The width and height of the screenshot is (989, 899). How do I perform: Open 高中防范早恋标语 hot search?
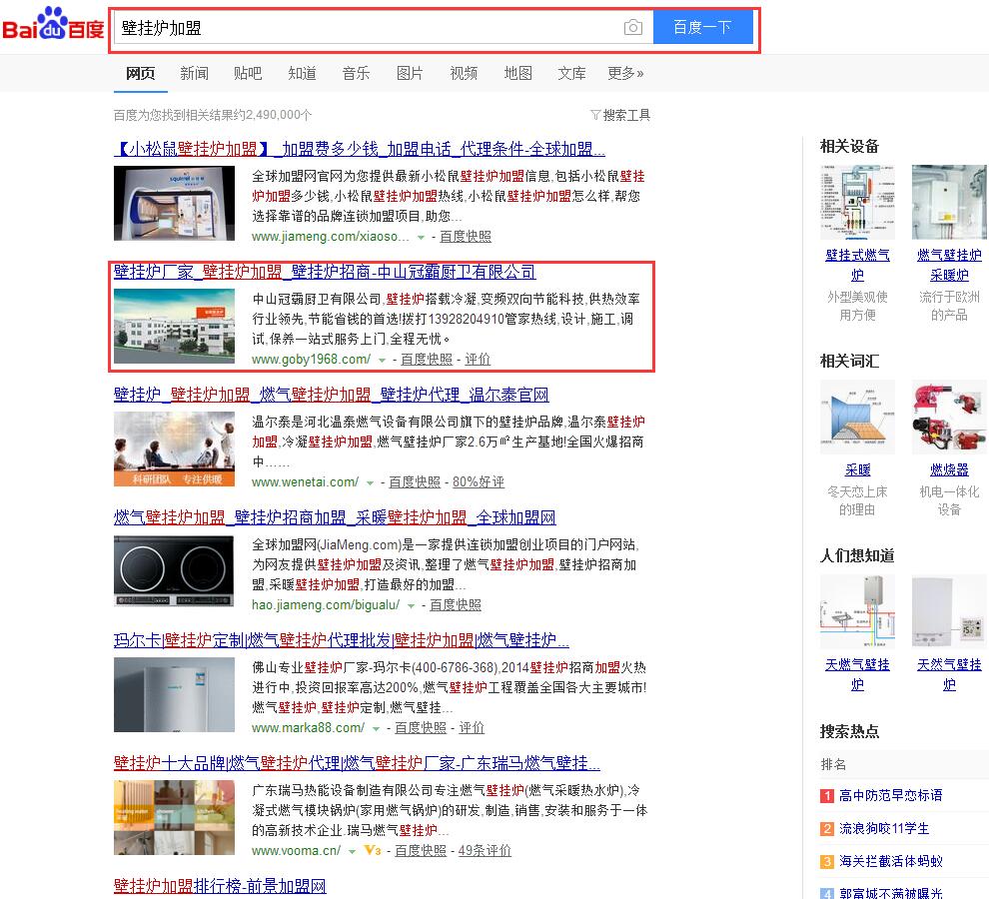pos(890,796)
